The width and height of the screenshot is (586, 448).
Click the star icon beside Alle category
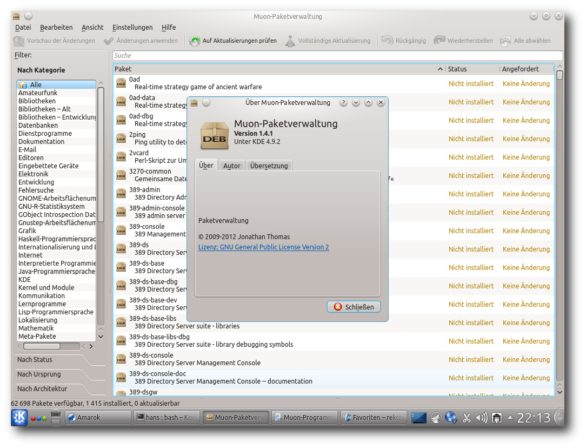pyautogui.click(x=23, y=84)
